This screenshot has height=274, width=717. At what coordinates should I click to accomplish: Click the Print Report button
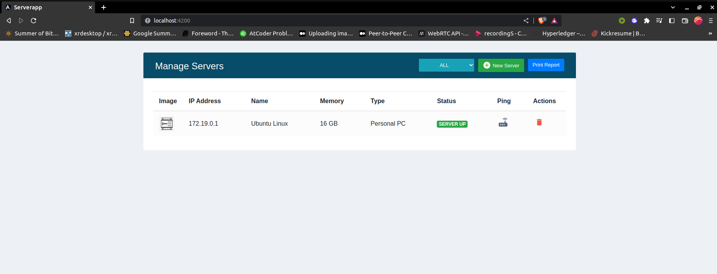(x=546, y=65)
